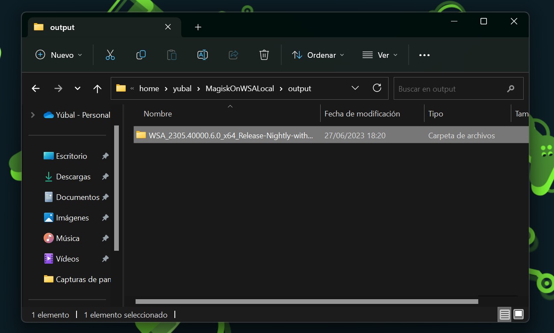Open Capturas de pantalla in sidebar
The image size is (554, 333).
77,279
